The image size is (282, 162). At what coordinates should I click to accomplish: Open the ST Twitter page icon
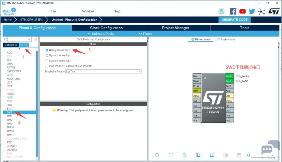coord(252,11)
